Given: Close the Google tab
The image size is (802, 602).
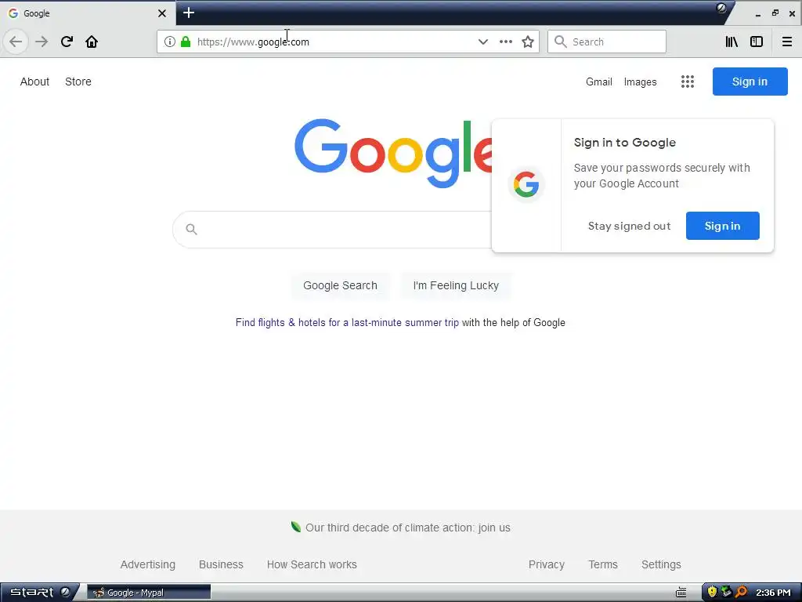Looking at the screenshot, I should tap(161, 13).
